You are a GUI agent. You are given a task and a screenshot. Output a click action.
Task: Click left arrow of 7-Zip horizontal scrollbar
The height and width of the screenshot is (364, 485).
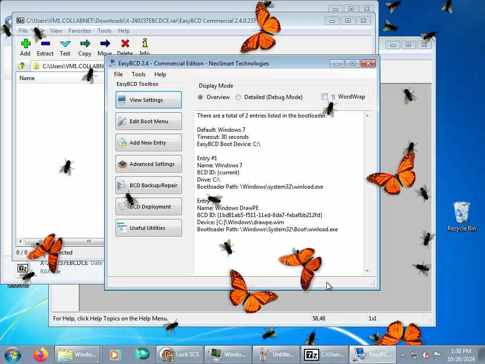tap(20, 241)
